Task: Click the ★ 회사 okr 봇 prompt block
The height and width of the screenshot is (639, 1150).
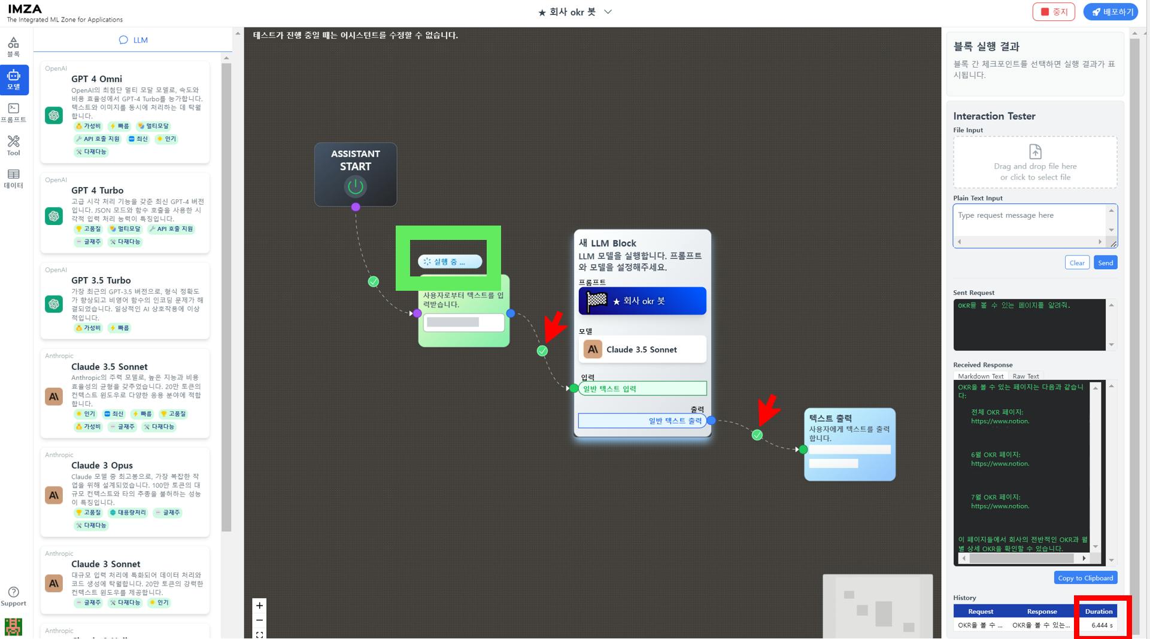Action: [642, 301]
